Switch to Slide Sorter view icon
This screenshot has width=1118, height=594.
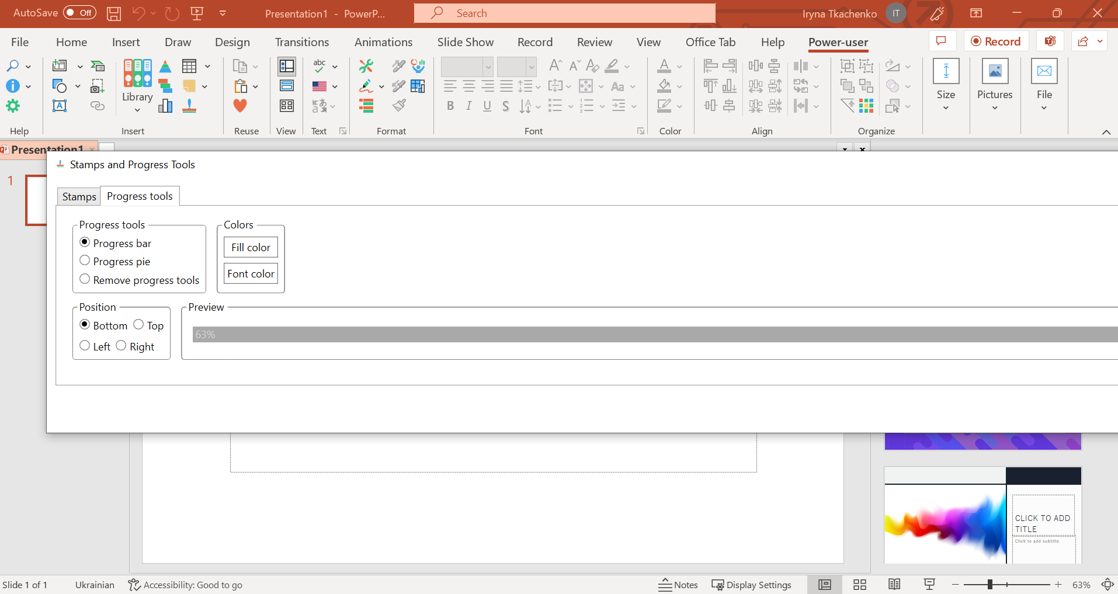[859, 585]
